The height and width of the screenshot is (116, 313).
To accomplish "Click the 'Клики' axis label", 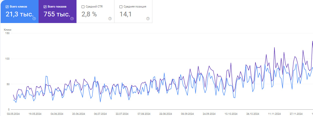I will pyautogui.click(x=8, y=30).
